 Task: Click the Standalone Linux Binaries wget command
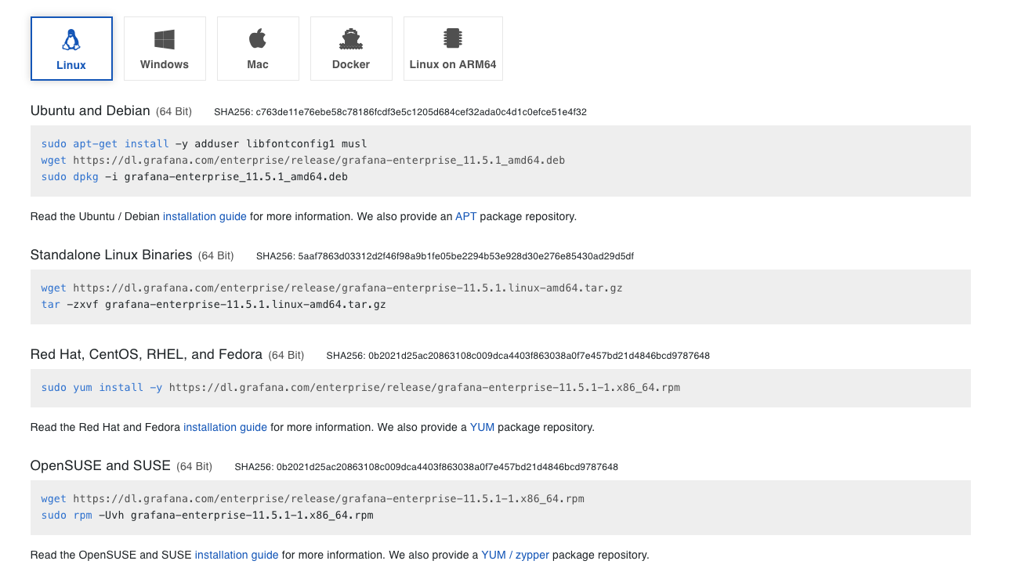coord(331,288)
